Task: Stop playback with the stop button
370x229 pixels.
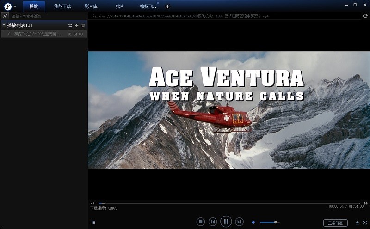Action: [201, 222]
